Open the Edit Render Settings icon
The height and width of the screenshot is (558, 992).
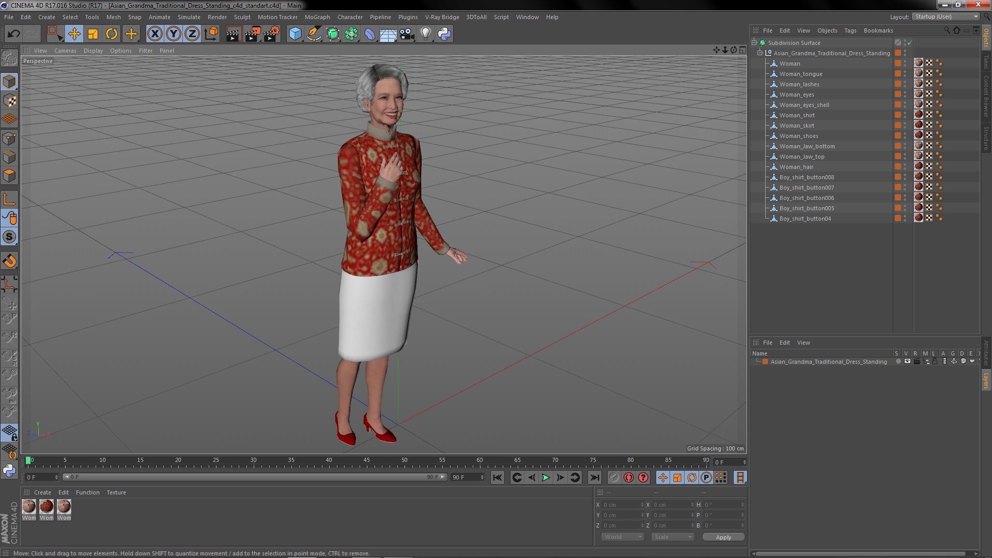tap(271, 34)
